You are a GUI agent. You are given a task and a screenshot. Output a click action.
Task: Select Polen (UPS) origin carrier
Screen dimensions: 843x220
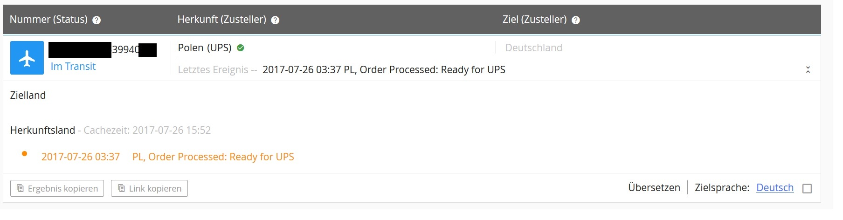point(205,48)
